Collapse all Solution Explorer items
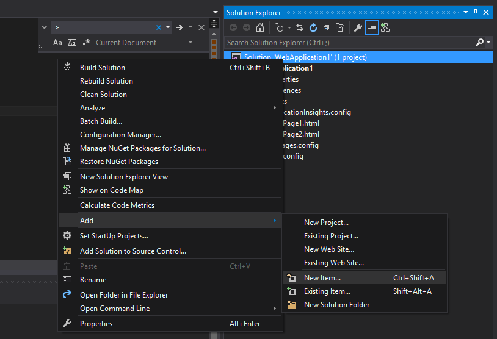 click(327, 27)
